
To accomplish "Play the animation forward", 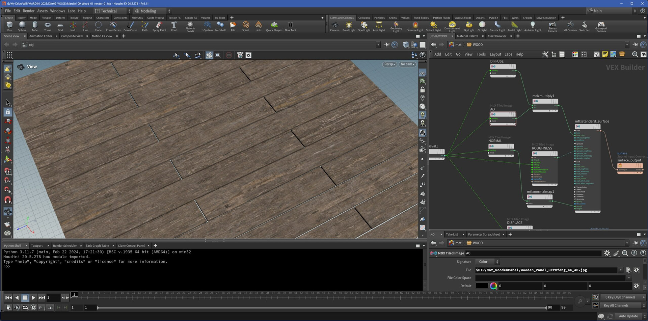I will (33, 297).
